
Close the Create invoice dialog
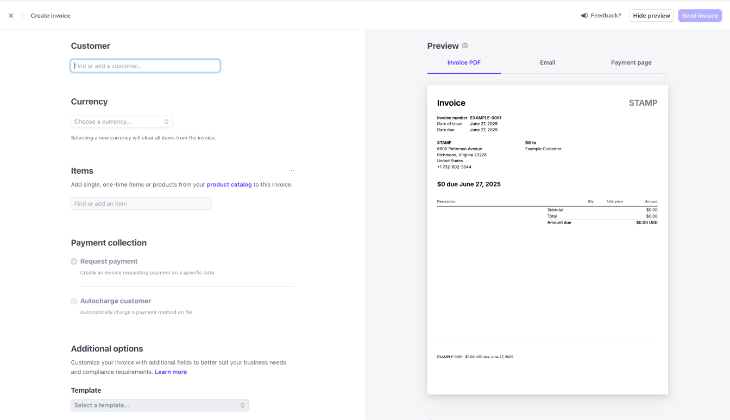pyautogui.click(x=11, y=16)
